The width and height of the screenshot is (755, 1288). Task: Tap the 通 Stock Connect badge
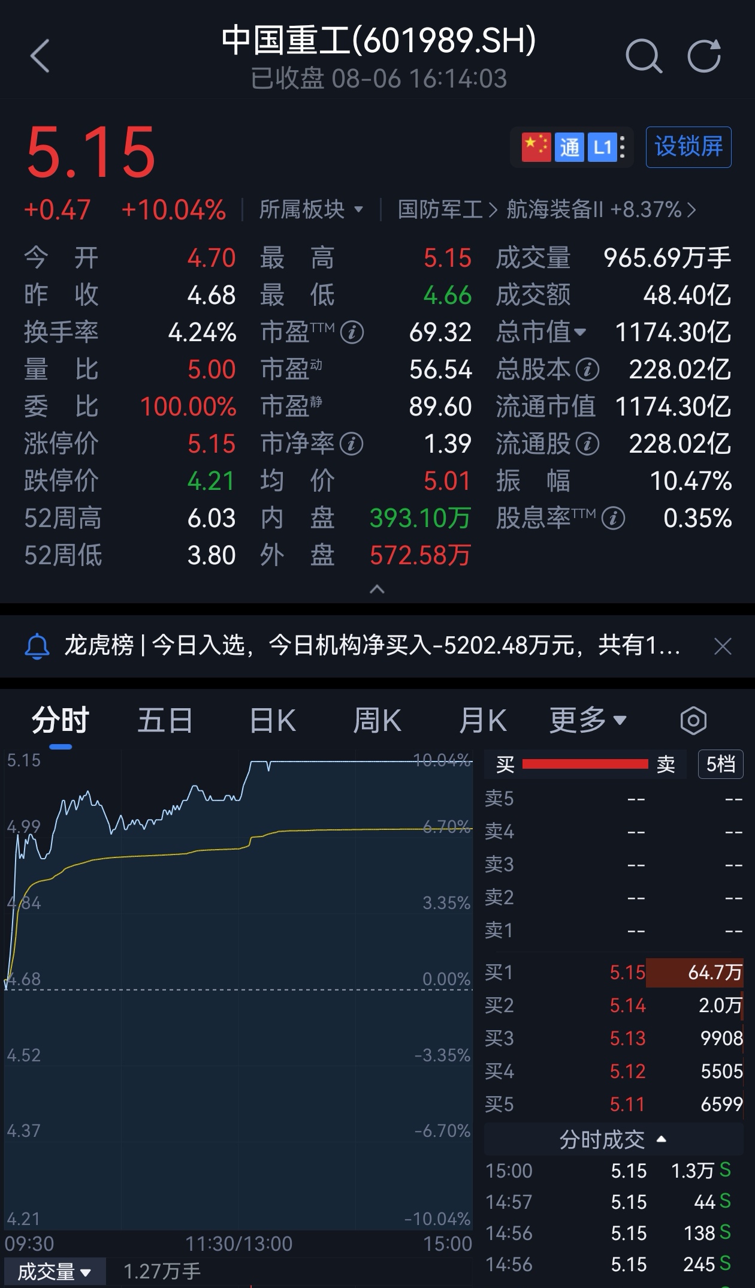pyautogui.click(x=569, y=148)
